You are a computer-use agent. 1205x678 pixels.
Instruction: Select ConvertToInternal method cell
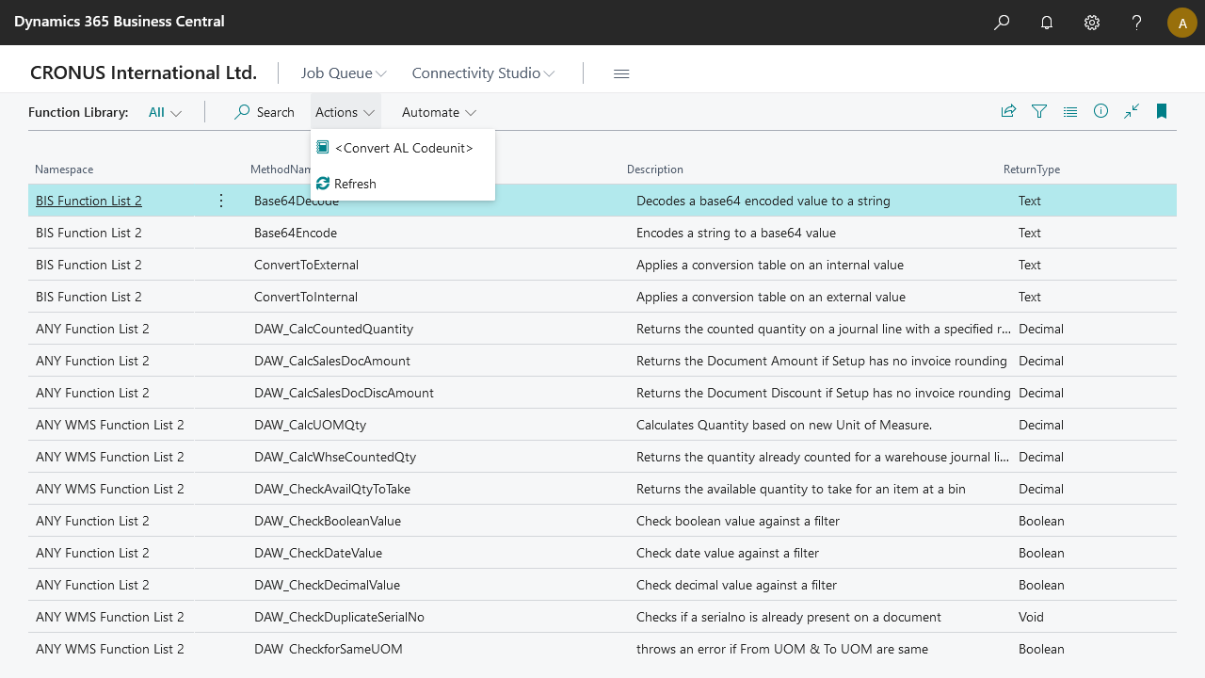306,297
